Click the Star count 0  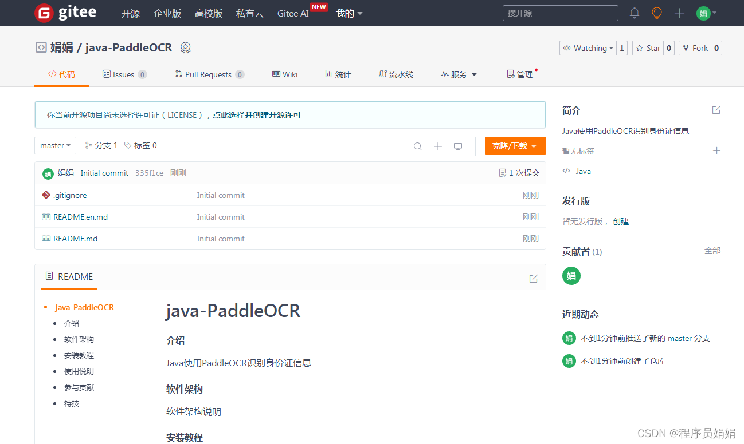(x=669, y=48)
